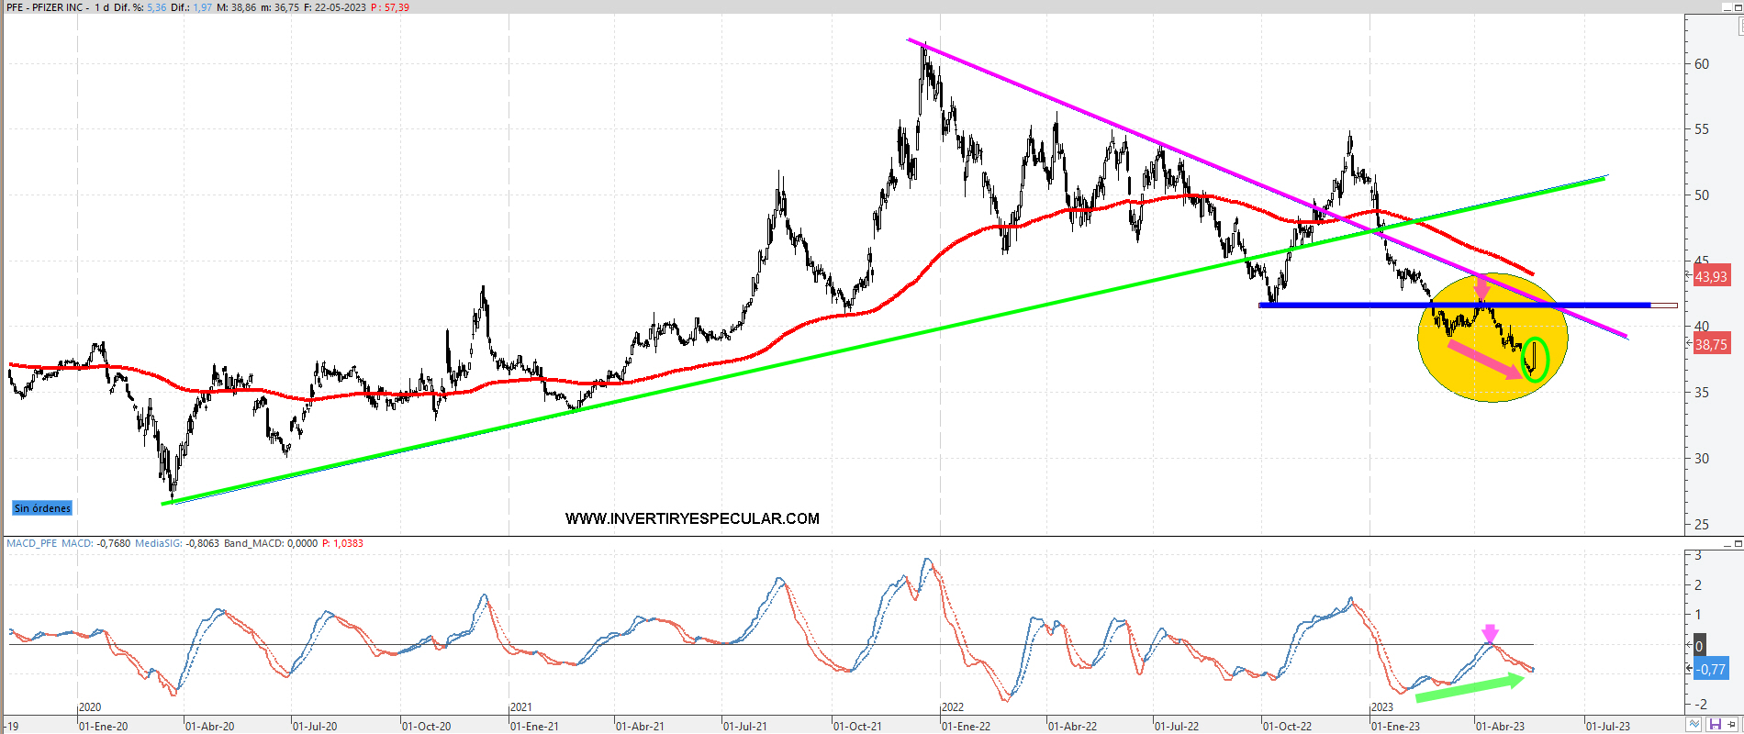
Task: Click the blue -0,77 MACD value tag
Action: (1711, 670)
